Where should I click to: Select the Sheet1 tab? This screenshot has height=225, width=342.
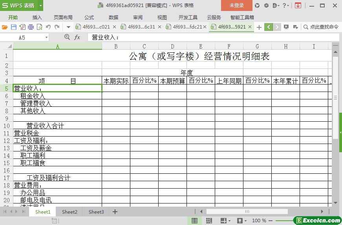pyautogui.click(x=43, y=212)
